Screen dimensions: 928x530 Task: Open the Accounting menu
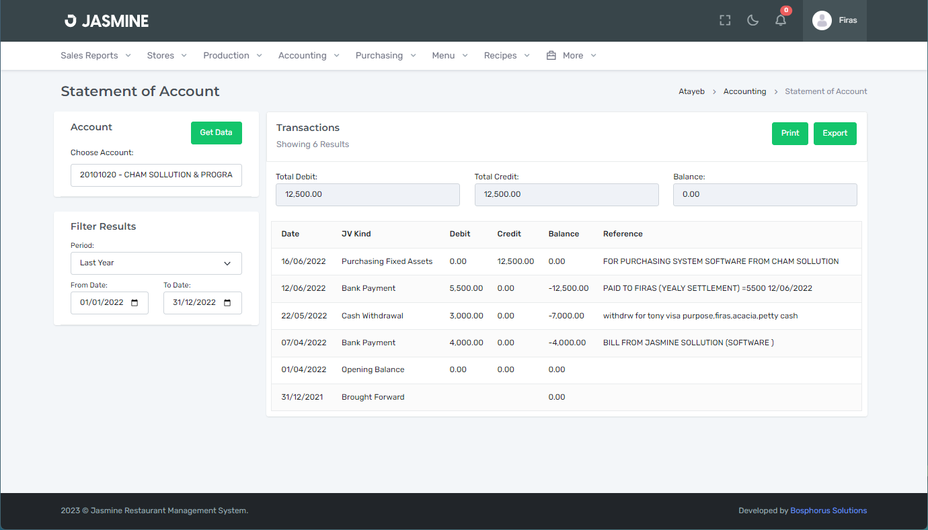coord(309,56)
